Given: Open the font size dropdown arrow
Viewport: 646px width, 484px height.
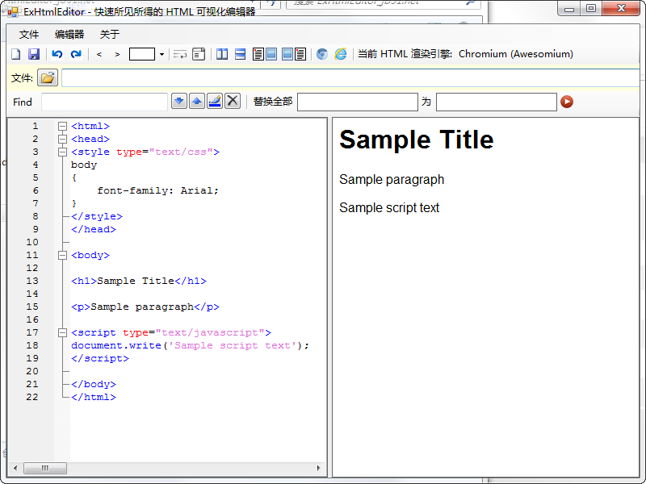Looking at the screenshot, I should (161, 54).
